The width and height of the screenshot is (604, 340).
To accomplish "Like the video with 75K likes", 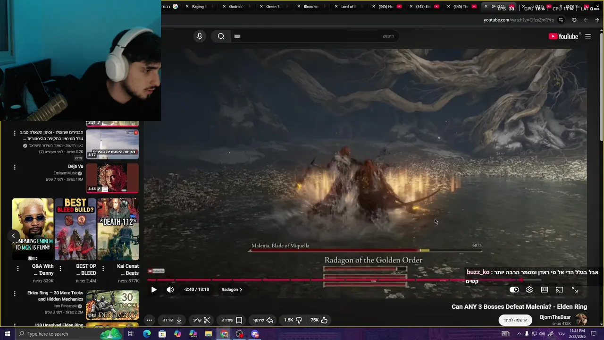I will (319, 320).
